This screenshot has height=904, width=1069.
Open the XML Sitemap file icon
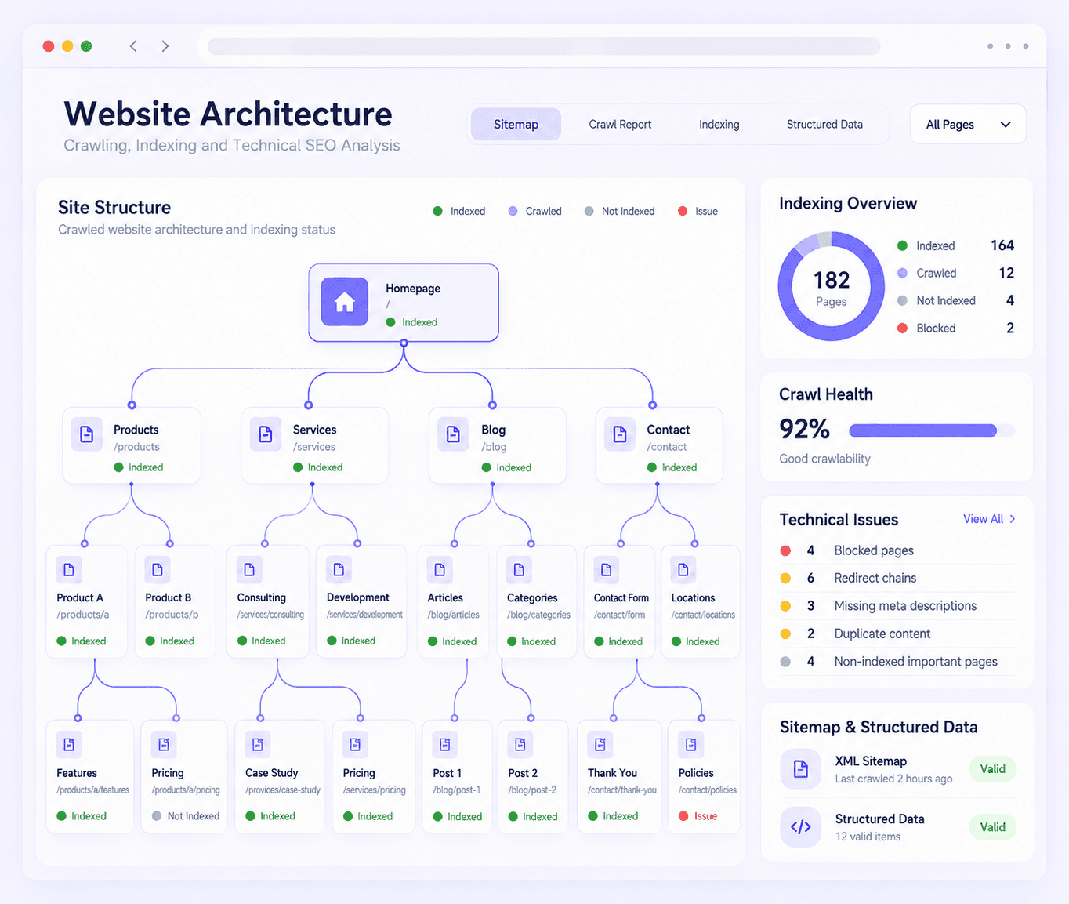click(x=801, y=769)
